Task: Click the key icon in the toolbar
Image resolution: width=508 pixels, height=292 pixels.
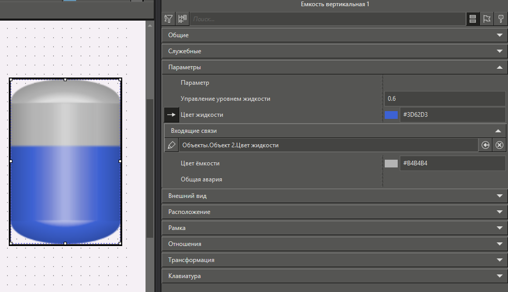Action: tap(500, 19)
